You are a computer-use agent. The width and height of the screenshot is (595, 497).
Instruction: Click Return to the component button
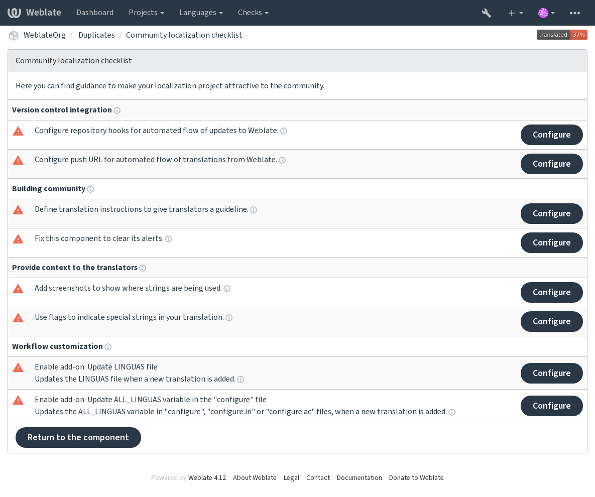tap(78, 437)
